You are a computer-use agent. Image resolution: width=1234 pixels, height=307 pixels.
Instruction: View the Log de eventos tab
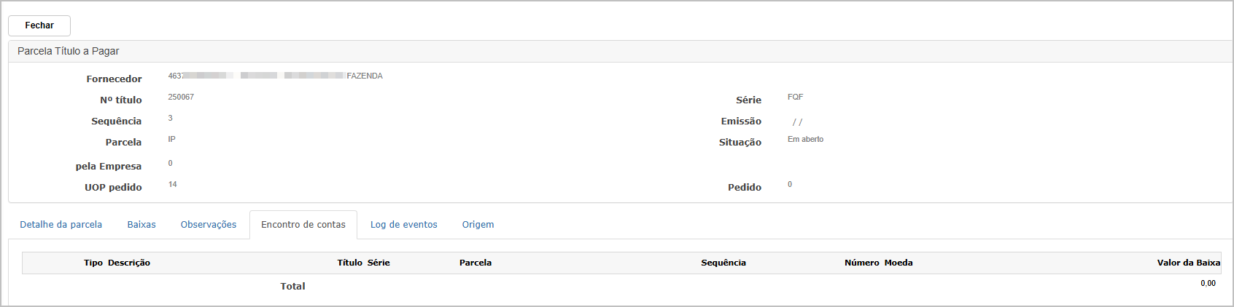point(404,225)
